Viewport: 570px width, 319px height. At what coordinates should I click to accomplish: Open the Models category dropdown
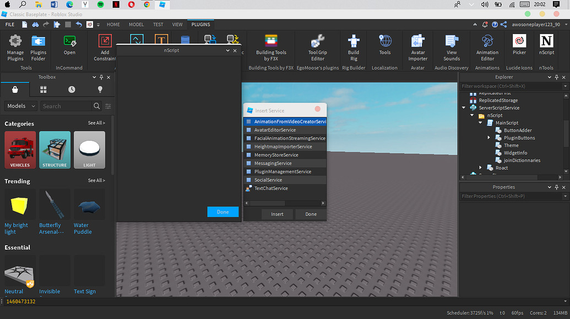pos(21,106)
